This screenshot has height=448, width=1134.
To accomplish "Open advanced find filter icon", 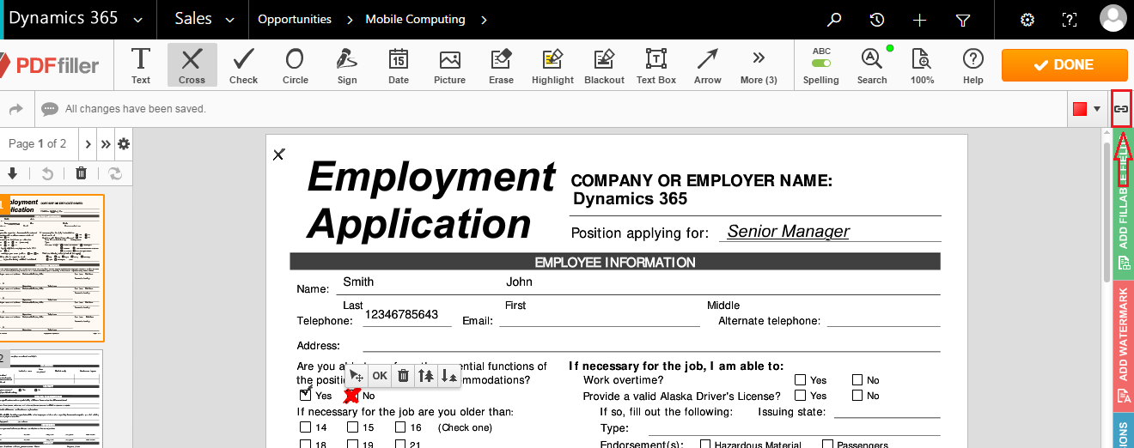I will click(x=963, y=20).
